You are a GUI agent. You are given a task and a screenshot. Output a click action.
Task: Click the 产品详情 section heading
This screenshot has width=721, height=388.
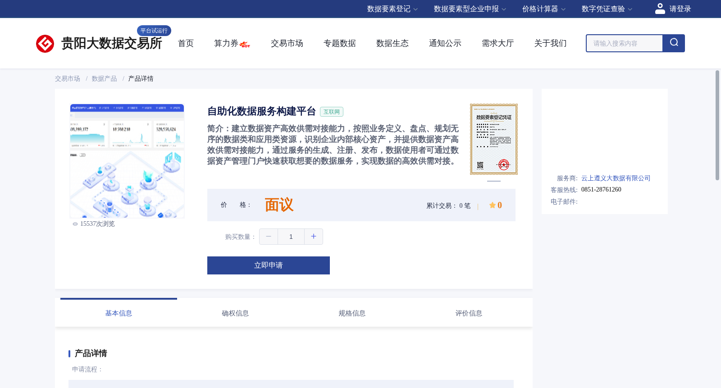tap(91, 353)
